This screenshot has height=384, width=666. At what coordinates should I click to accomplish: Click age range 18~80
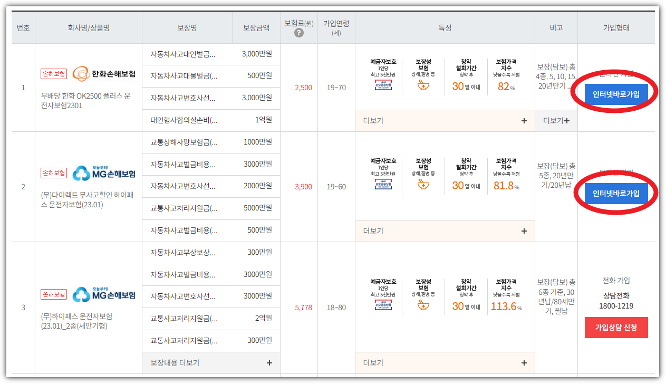tap(336, 308)
